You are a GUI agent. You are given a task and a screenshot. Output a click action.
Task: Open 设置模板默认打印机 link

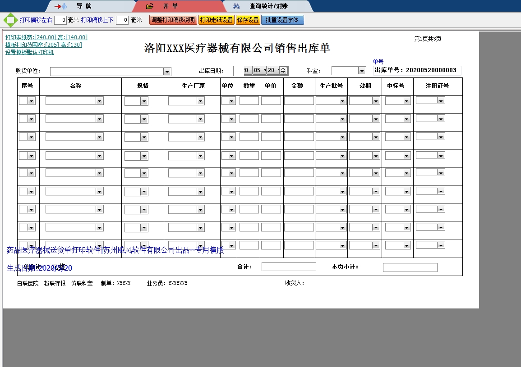pos(30,52)
